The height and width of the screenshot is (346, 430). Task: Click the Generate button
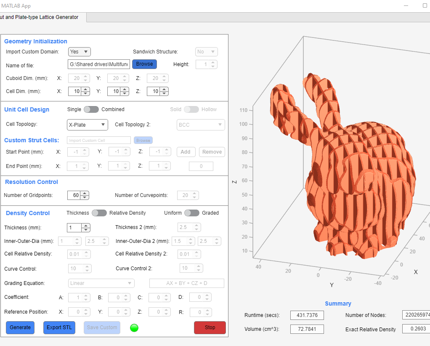[20, 327]
